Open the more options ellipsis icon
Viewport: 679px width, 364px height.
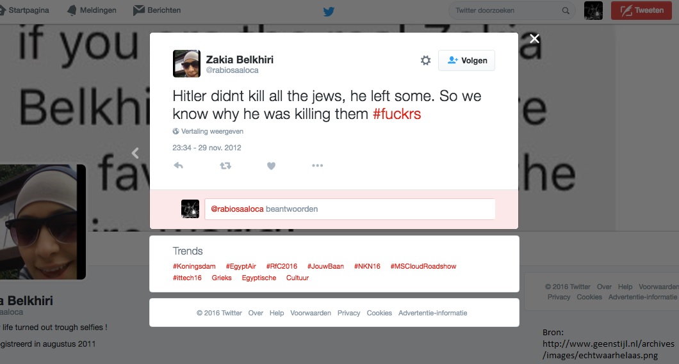tap(318, 166)
